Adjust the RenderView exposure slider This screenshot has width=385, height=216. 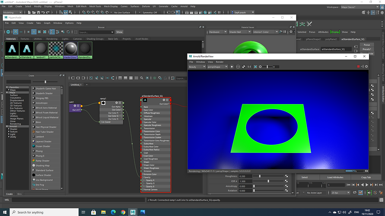pyautogui.click(x=267, y=67)
